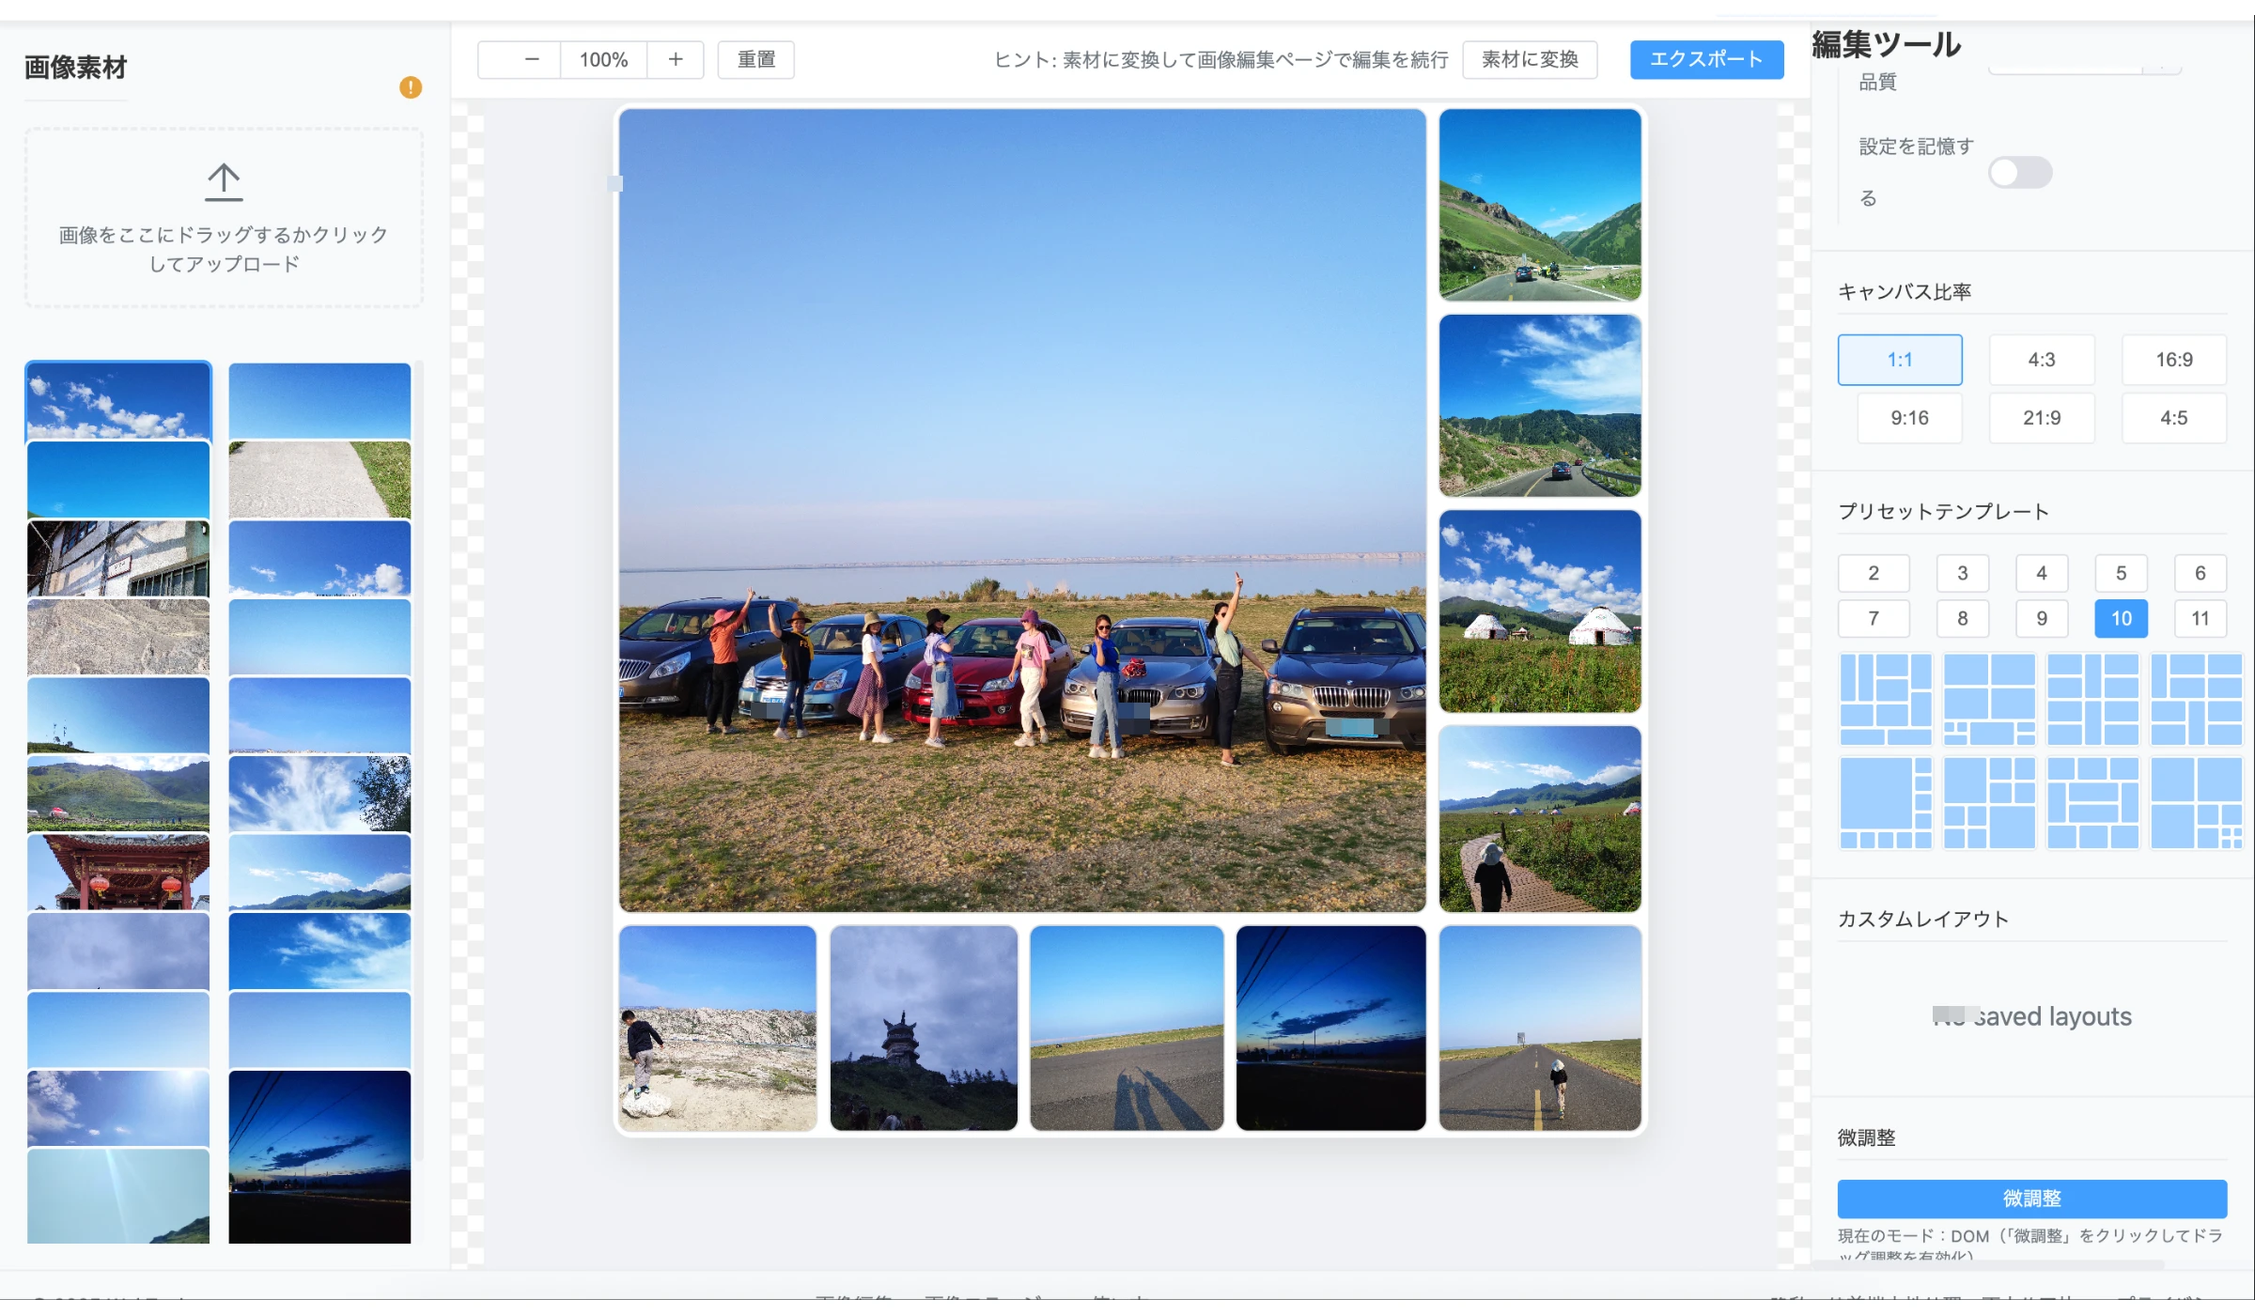Choose preset template count 7
The height and width of the screenshot is (1315, 2255).
coord(1874,618)
